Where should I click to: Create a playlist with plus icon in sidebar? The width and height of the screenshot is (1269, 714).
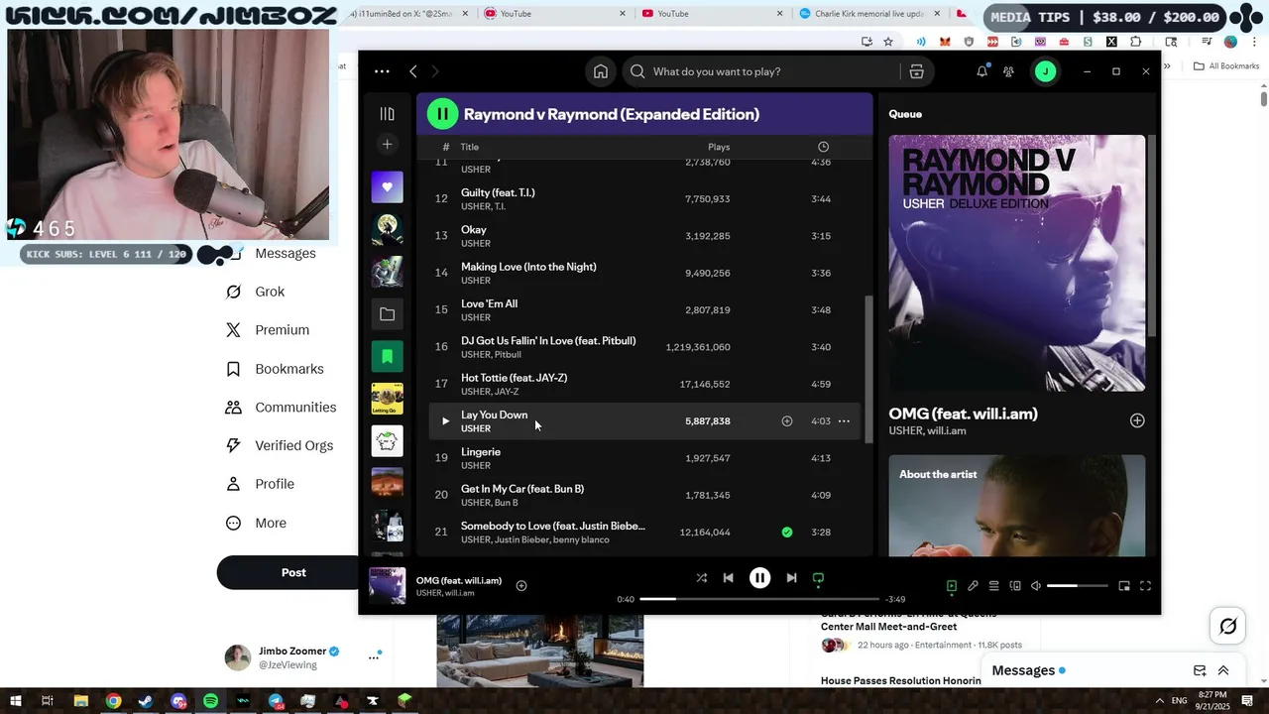coord(387,145)
